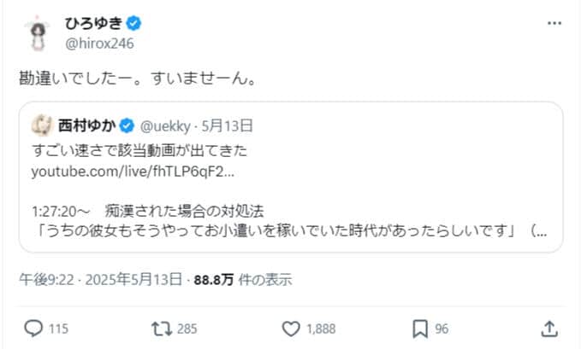Screen dimensions: 581x349
Task: Click the reply speech bubble icon
Action: pos(33,328)
